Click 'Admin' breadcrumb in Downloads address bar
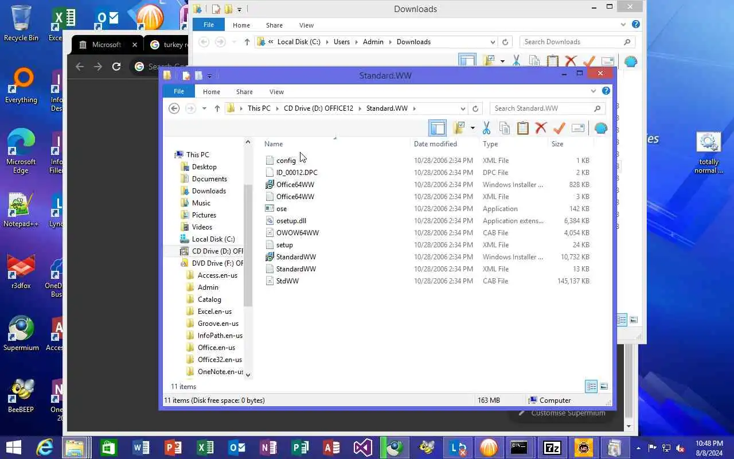734x459 pixels. (373, 42)
